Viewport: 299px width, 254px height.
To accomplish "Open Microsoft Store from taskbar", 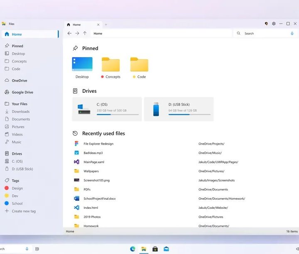I will tap(155, 249).
